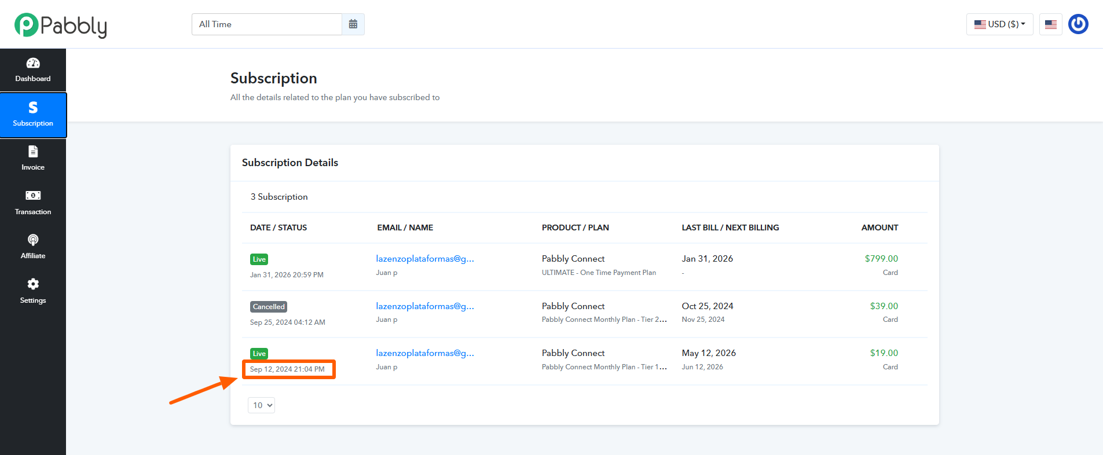Click the Live badge above Sep 12, 2024
The height and width of the screenshot is (455, 1103).
coord(259,354)
